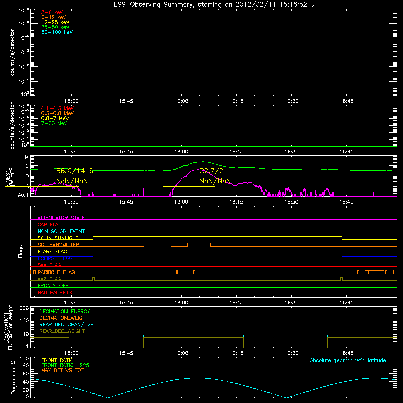Click the B6.0/1416 flare annotation
This screenshot has width=403, height=403.
(x=75, y=171)
